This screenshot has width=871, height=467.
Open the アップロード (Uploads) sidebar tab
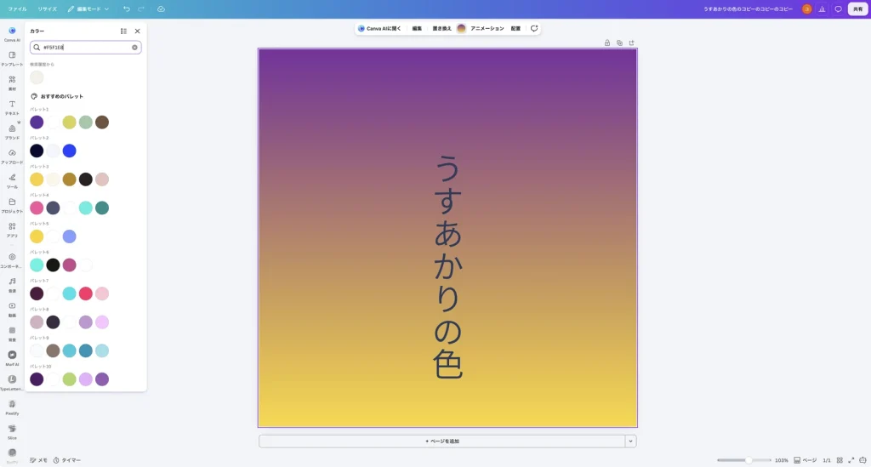click(x=12, y=156)
